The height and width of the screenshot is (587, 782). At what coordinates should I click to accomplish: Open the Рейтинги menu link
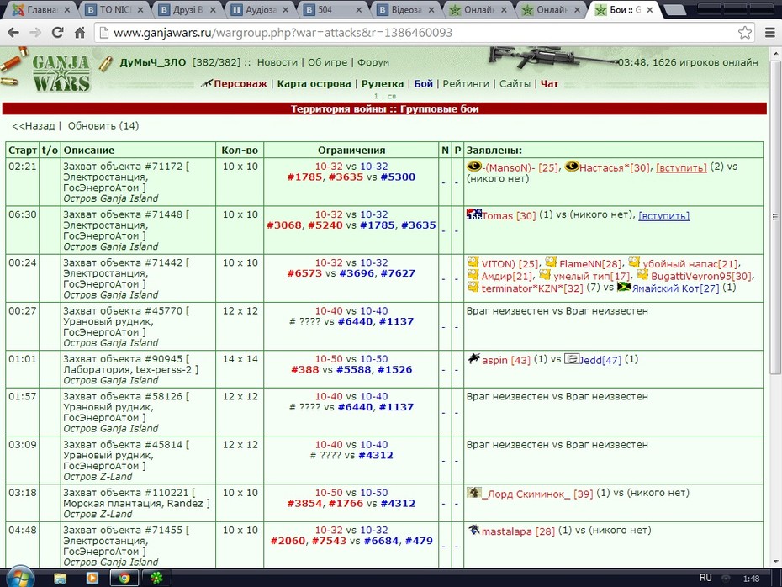click(x=466, y=84)
